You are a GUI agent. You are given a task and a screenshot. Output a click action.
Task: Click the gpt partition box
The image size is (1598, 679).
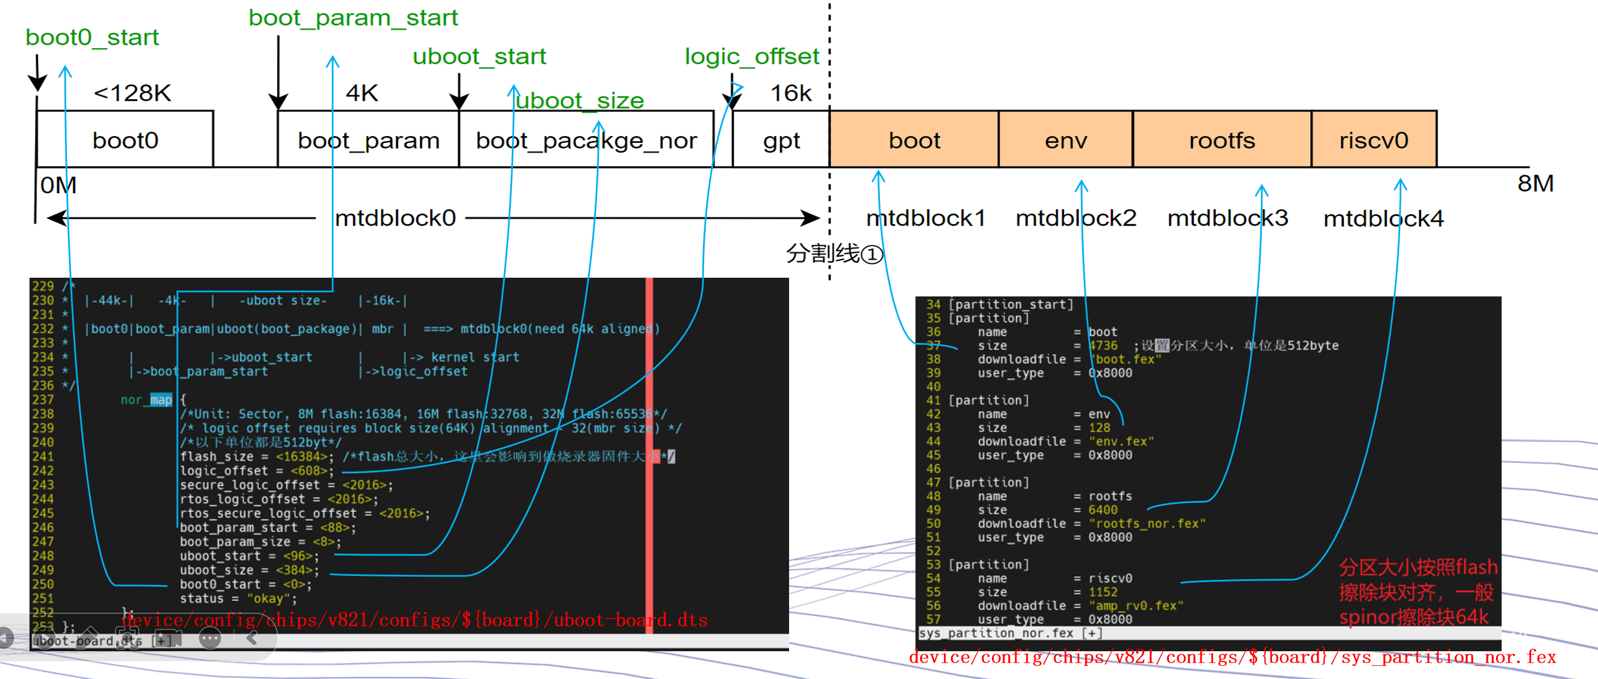pos(781,140)
